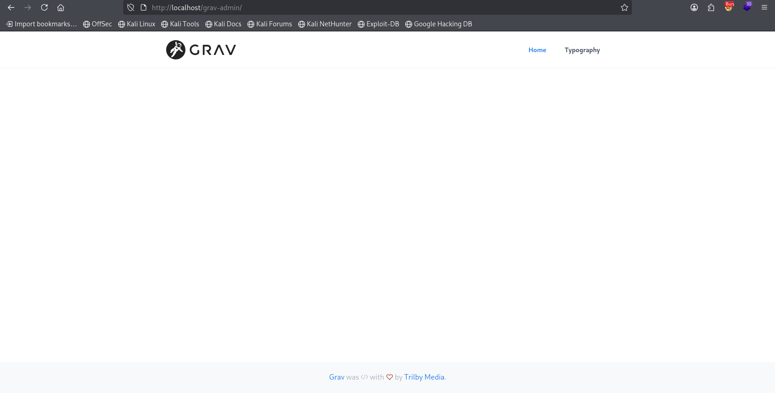
Task: Open the browser home page
Action: click(x=60, y=7)
